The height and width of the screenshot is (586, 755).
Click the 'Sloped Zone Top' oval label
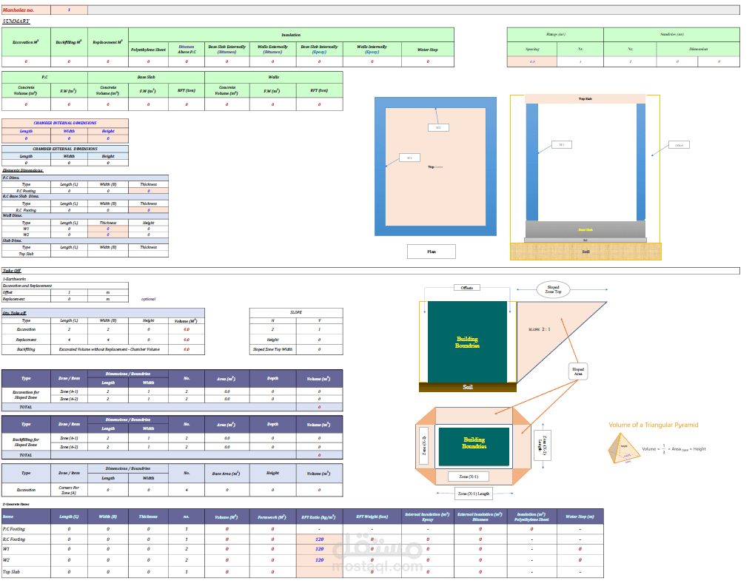553,289
